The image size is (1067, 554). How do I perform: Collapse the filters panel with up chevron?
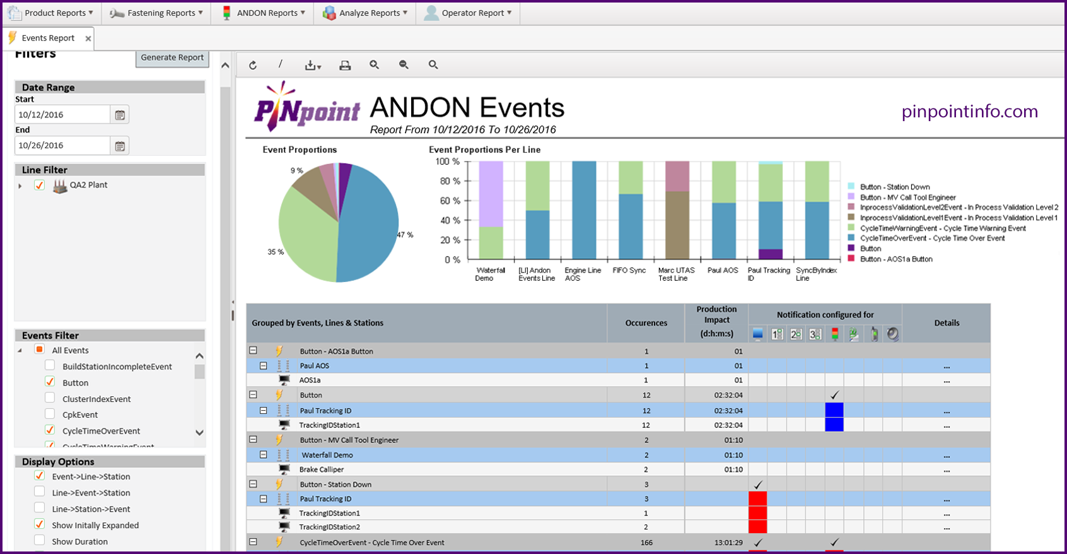[x=225, y=65]
